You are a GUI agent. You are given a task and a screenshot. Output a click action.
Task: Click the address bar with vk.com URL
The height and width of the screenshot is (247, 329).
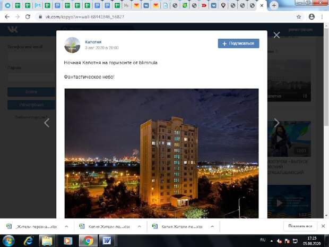[x=159, y=16]
